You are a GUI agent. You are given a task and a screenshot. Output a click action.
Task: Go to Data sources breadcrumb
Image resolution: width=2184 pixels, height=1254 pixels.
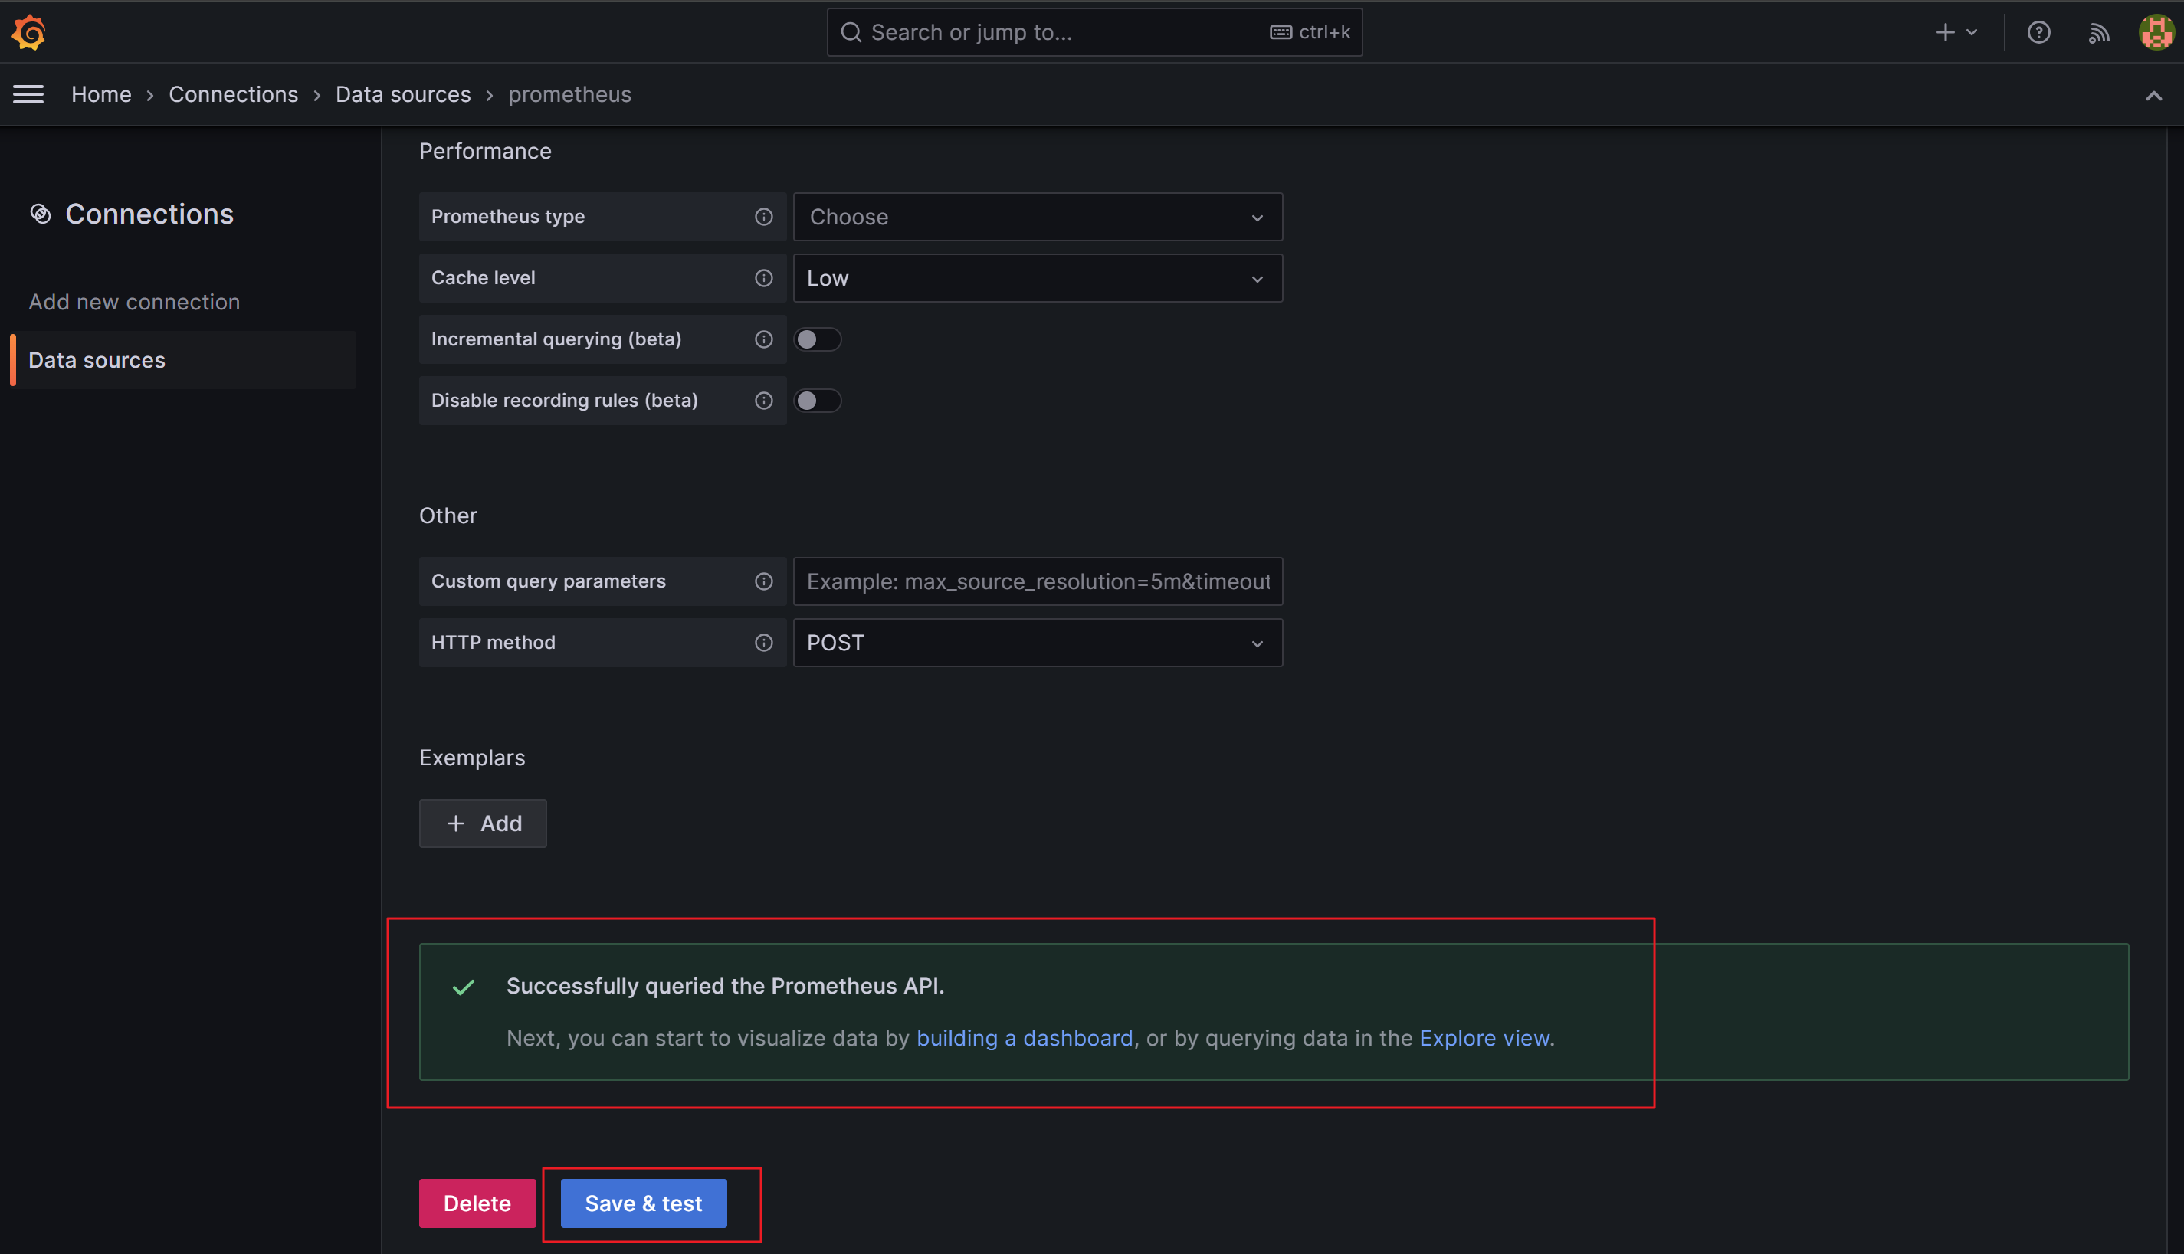tap(402, 95)
